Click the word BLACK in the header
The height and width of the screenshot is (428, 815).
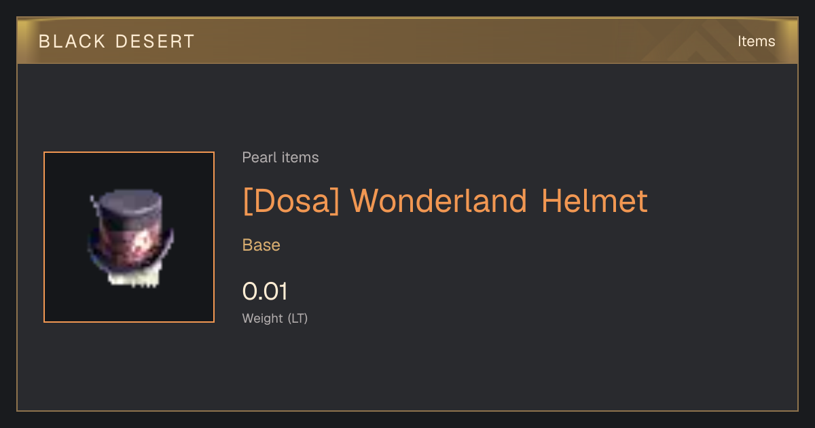pos(73,41)
